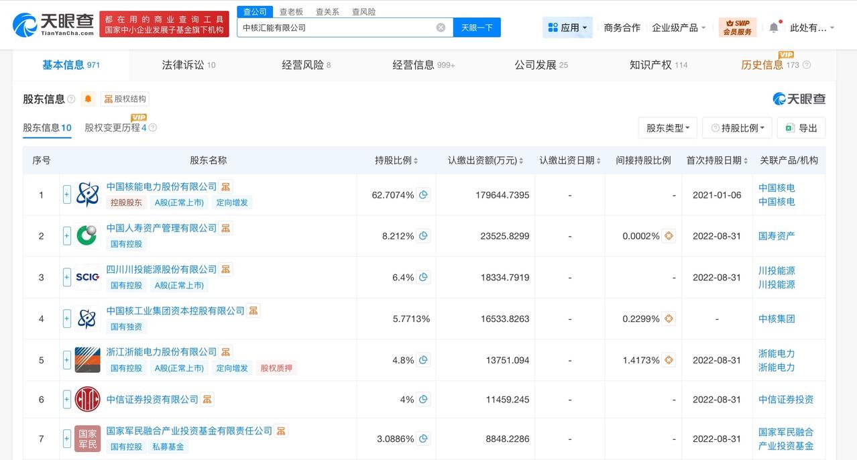Click the company search input field
Image resolution: width=857 pixels, height=460 pixels.
(335, 27)
